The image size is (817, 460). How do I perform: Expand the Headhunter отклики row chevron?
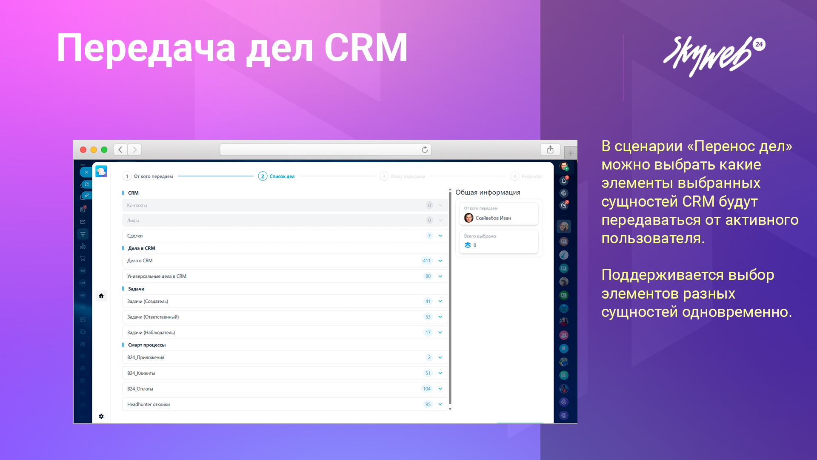click(x=440, y=404)
